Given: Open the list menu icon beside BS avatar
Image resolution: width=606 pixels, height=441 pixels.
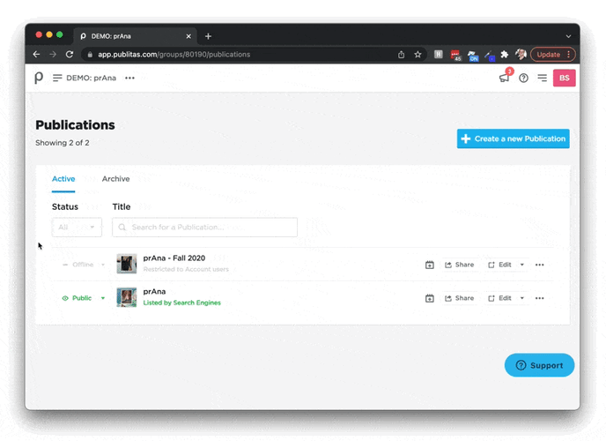Looking at the screenshot, I should 543,78.
